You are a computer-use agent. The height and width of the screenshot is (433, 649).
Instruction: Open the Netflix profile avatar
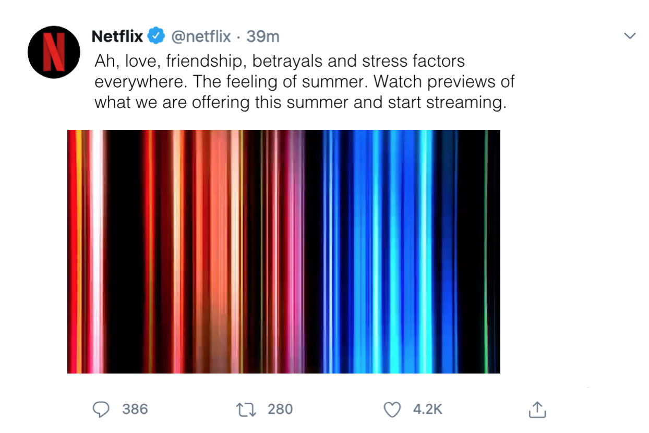click(54, 52)
